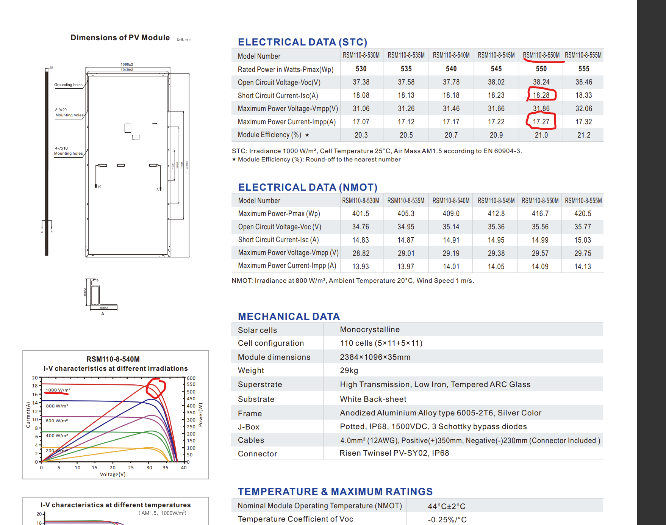The height and width of the screenshot is (525, 666).
Task: Click the Module dimensions 2384×1096×35mm value
Action: point(375,357)
